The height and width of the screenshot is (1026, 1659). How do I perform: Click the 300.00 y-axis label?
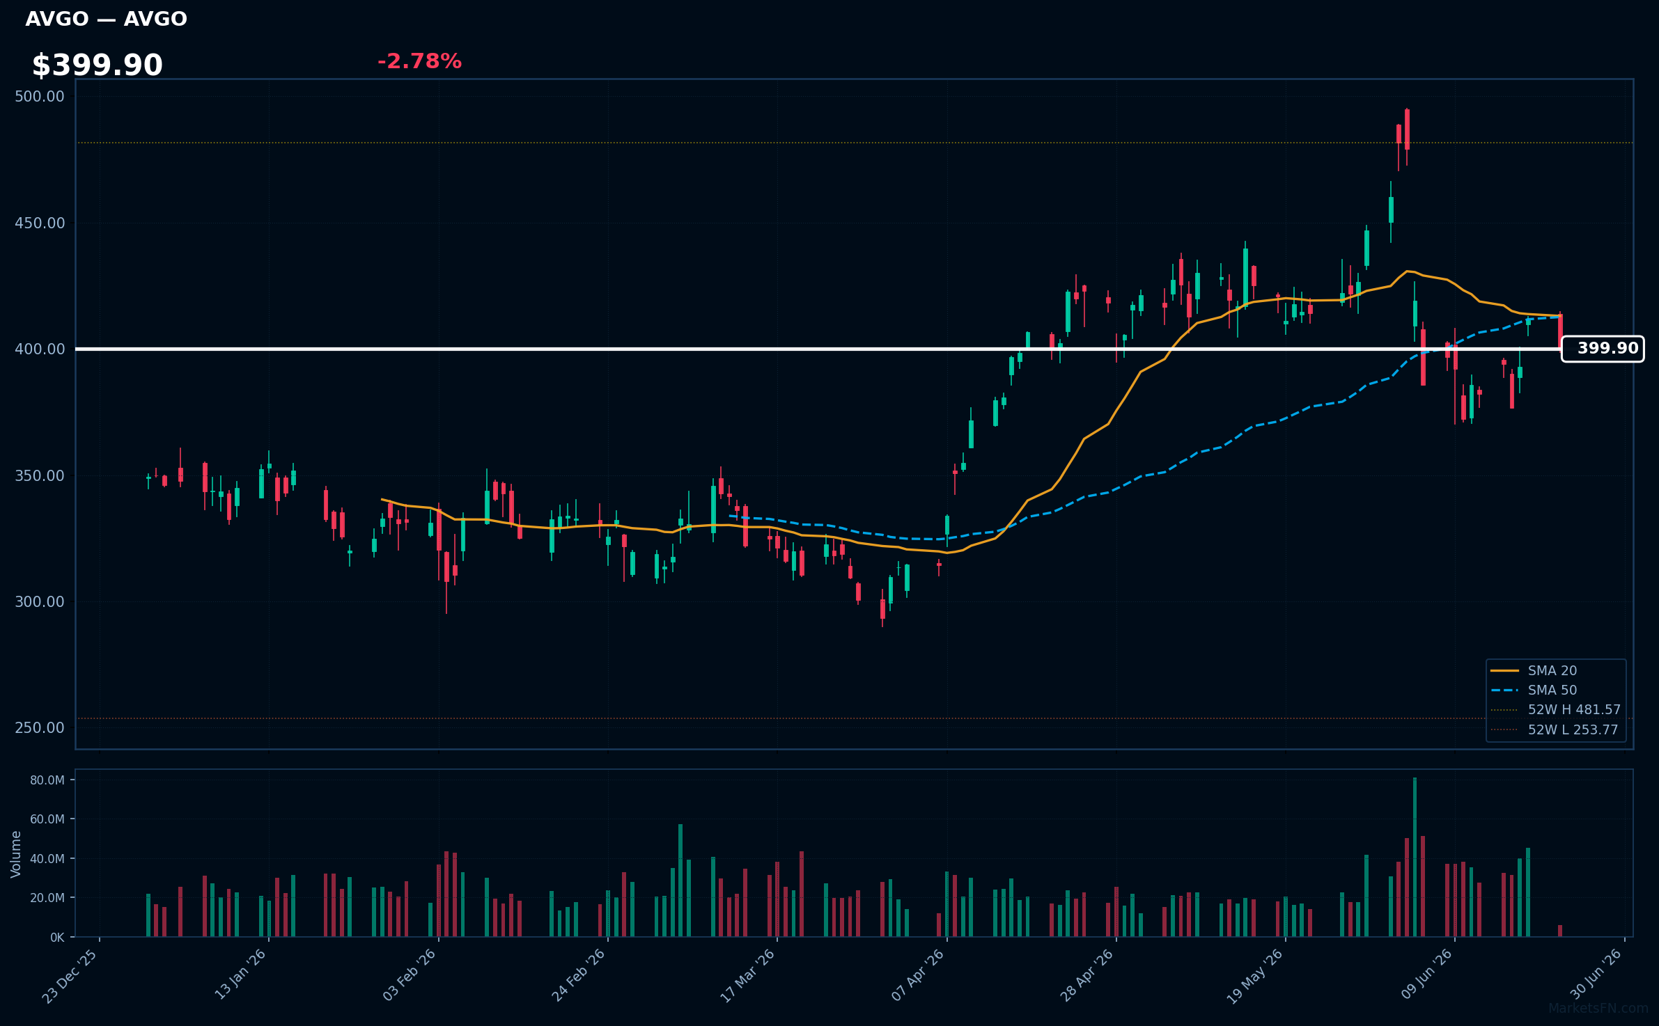(x=40, y=602)
